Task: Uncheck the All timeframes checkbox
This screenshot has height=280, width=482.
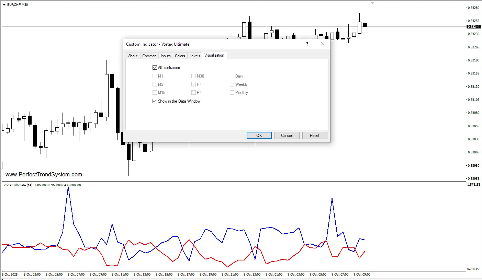Action: [155, 68]
